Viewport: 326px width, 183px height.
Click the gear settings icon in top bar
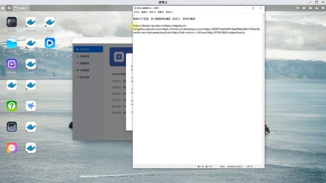(323, 8)
